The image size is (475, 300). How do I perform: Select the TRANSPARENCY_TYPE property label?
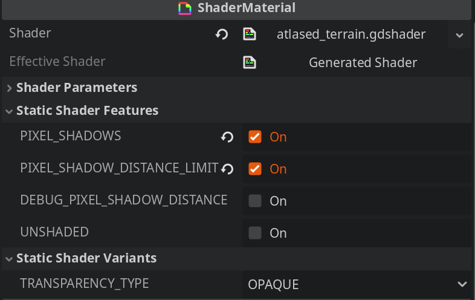click(85, 284)
